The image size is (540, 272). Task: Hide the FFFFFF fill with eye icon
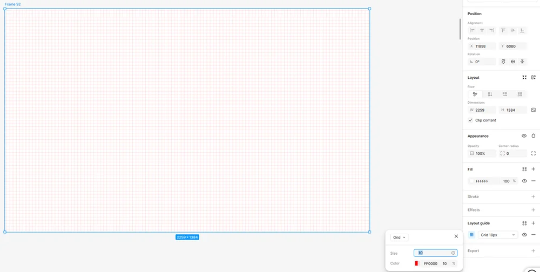click(x=524, y=181)
